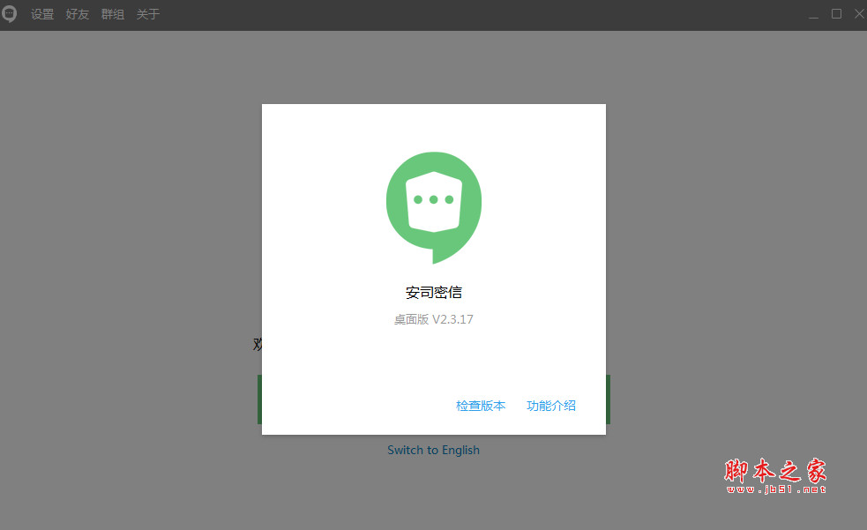Select the 群组 menu item
The width and height of the screenshot is (867, 530).
113,15
